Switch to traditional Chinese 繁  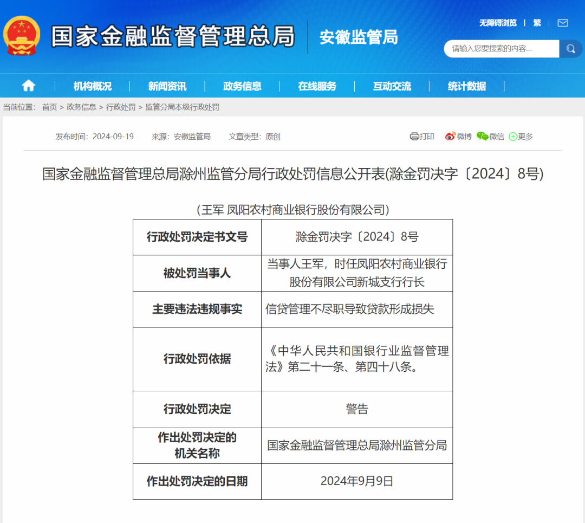click(x=537, y=23)
